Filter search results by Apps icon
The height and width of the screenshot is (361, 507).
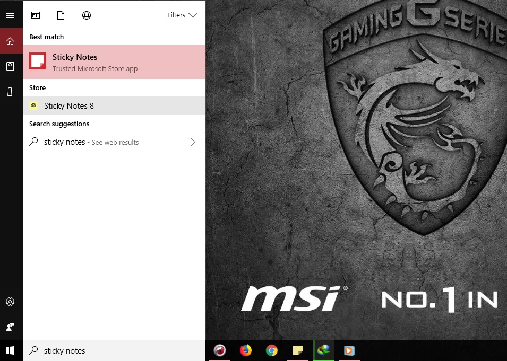(36, 15)
